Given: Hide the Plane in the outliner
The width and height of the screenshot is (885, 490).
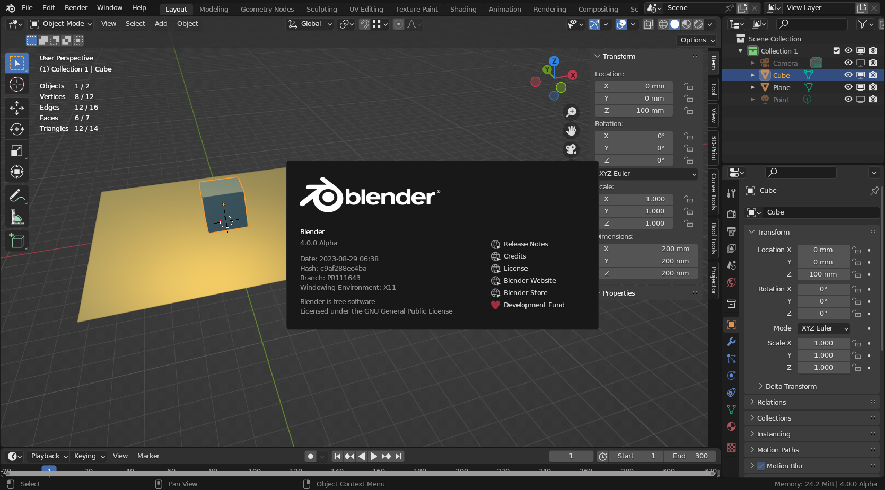Looking at the screenshot, I should 848,87.
